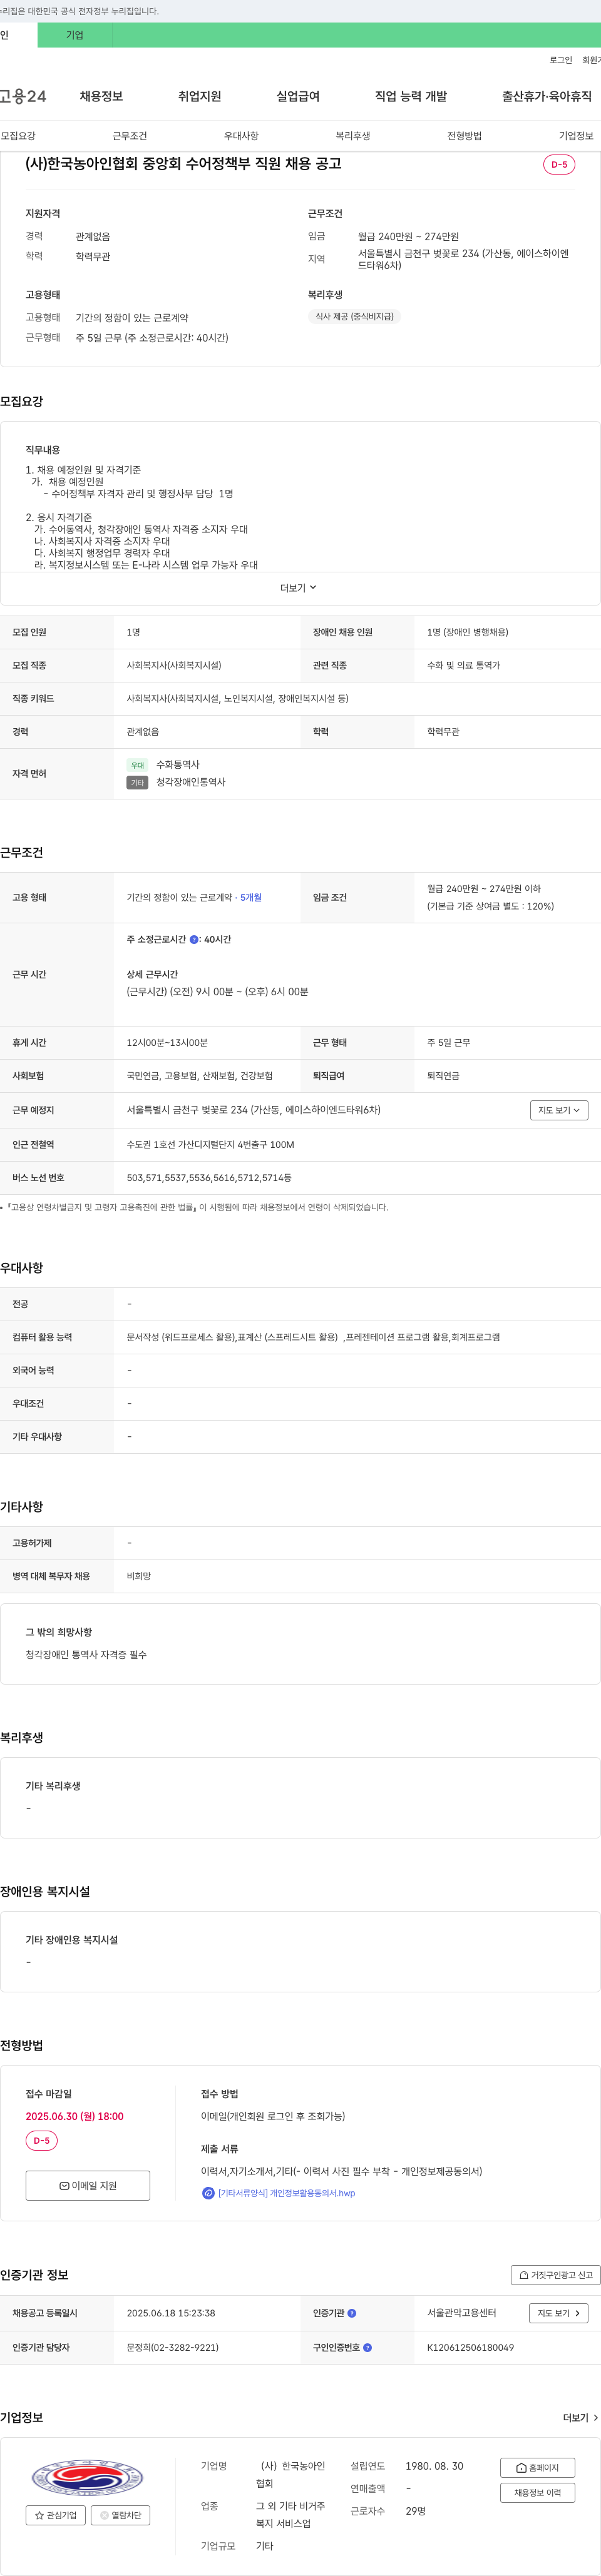The width and height of the screenshot is (601, 2576).
Task: Apply via 이메일 지원 button
Action: [88, 2185]
